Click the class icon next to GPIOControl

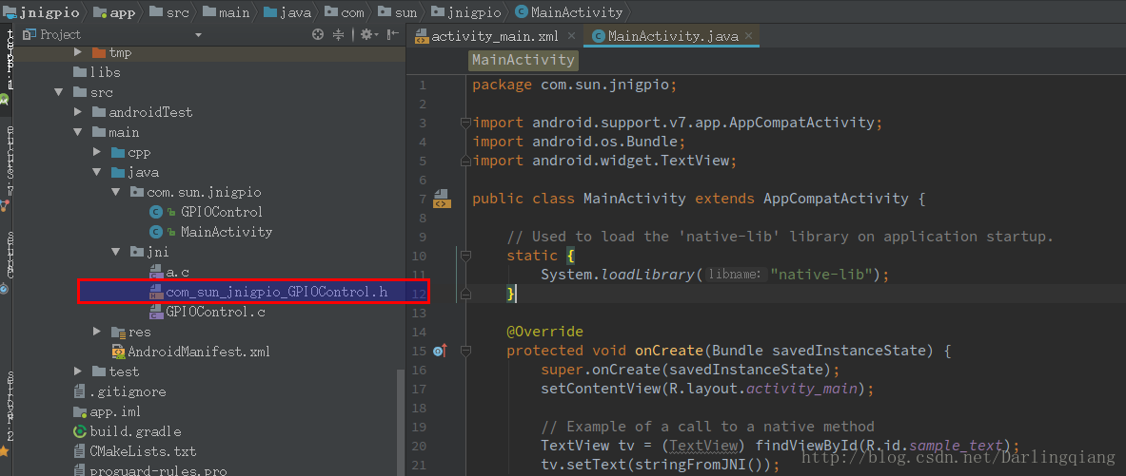(x=156, y=212)
